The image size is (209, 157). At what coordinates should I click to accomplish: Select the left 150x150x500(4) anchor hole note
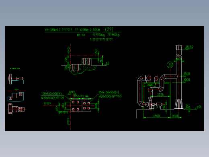tap(51, 93)
